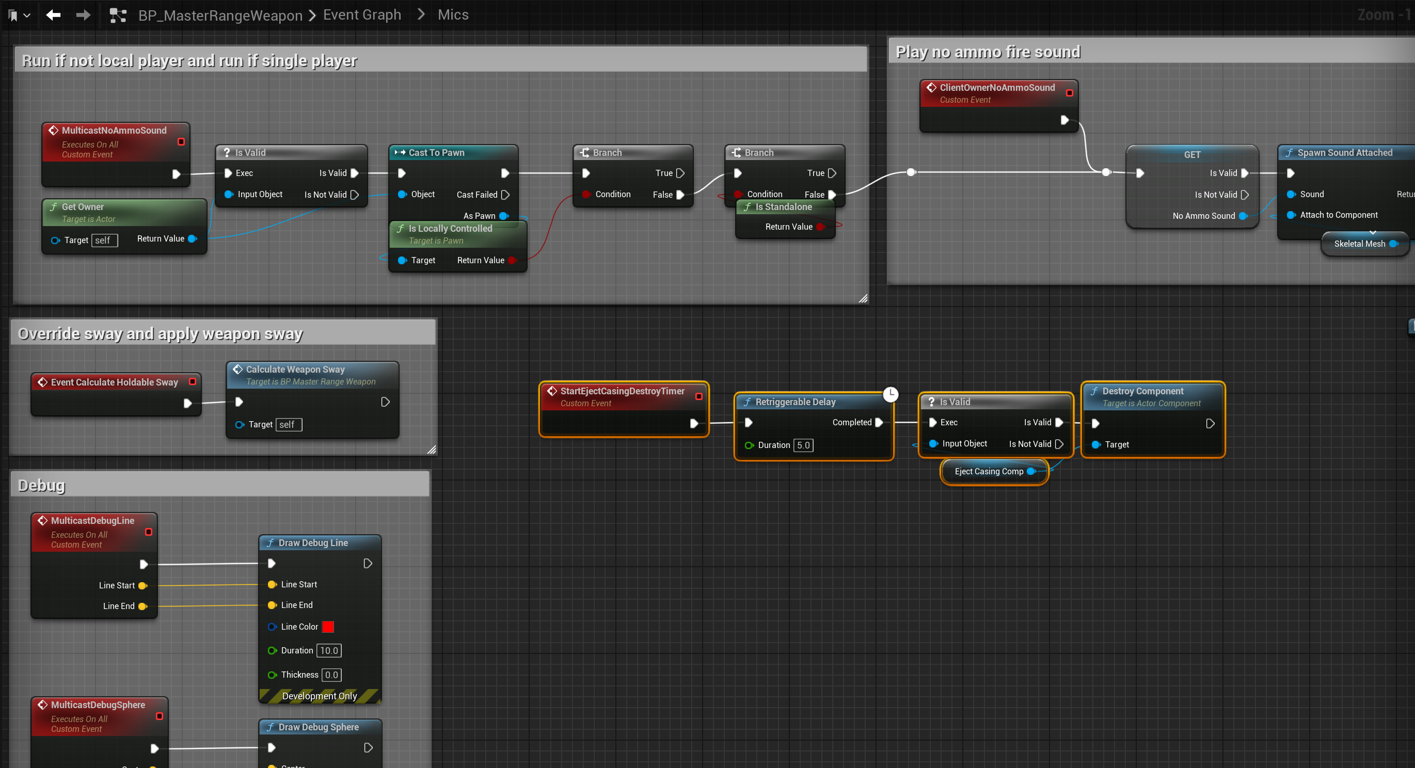1415x768 pixels.
Task: Click the first Branch node icon
Action: coord(584,152)
